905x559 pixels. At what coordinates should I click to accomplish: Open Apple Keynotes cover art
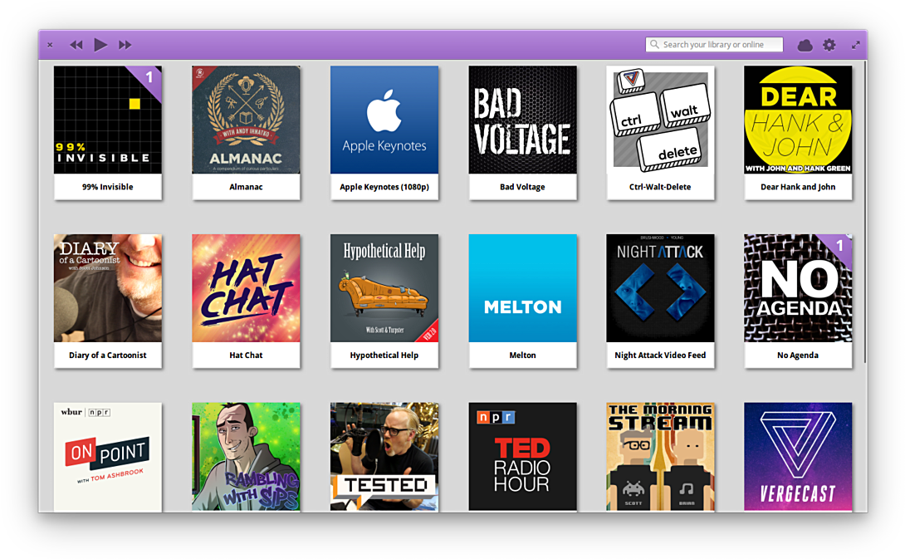click(384, 120)
